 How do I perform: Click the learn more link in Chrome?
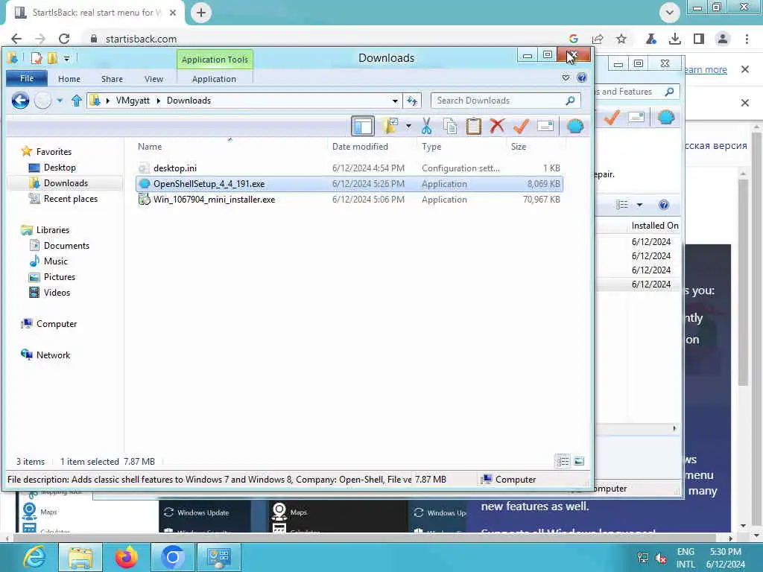click(705, 69)
